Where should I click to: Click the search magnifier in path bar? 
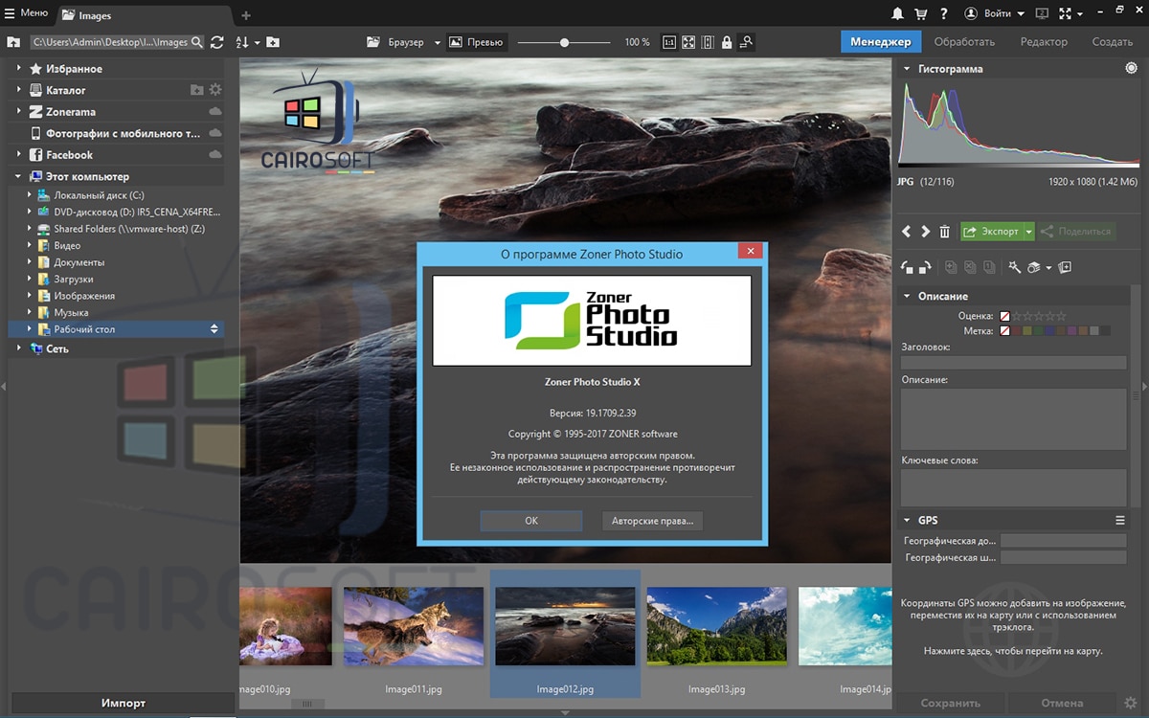(x=196, y=42)
